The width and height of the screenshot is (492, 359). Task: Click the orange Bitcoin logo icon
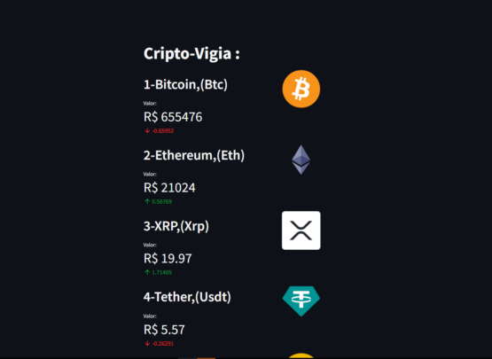301,89
